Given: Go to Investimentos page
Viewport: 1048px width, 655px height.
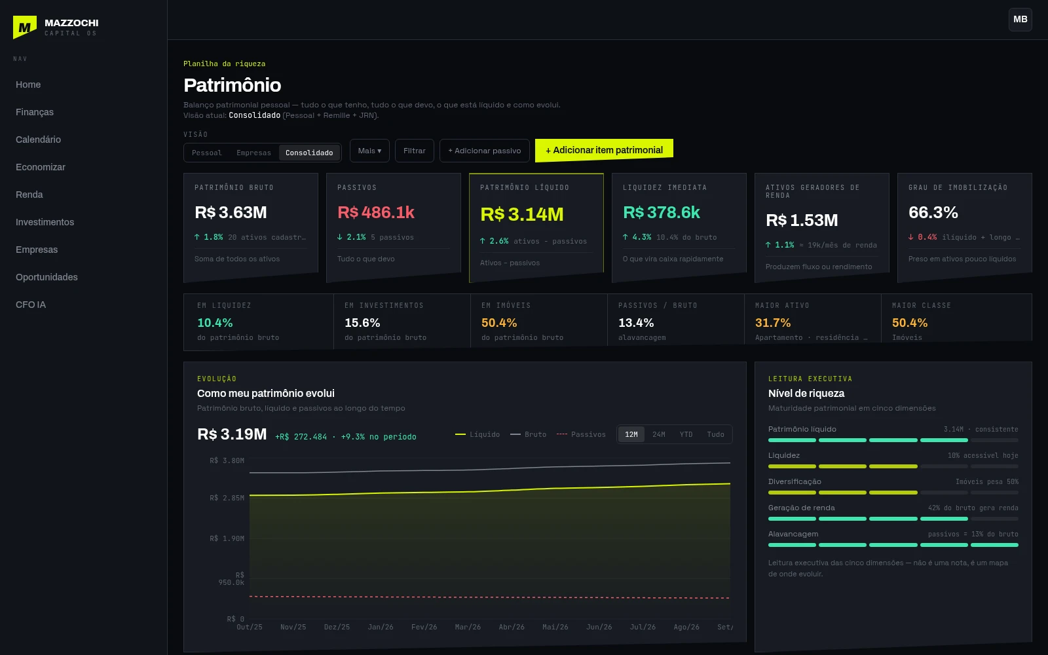Looking at the screenshot, I should pyautogui.click(x=45, y=222).
